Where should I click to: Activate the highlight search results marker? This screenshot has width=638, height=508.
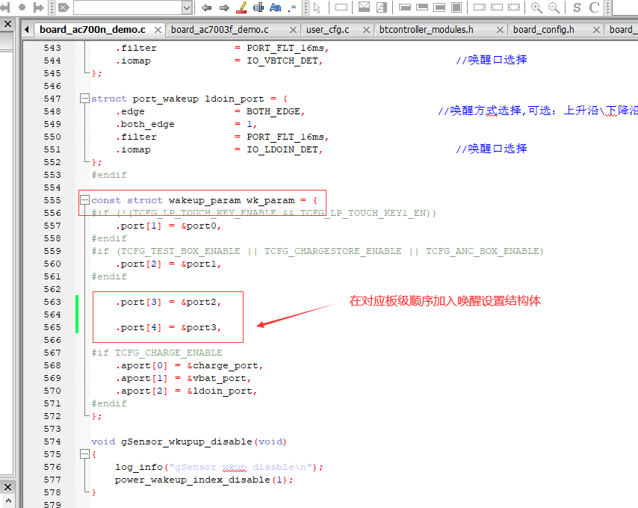point(242,7)
